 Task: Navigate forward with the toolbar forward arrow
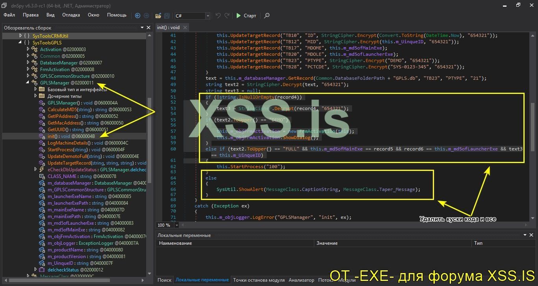point(147,16)
